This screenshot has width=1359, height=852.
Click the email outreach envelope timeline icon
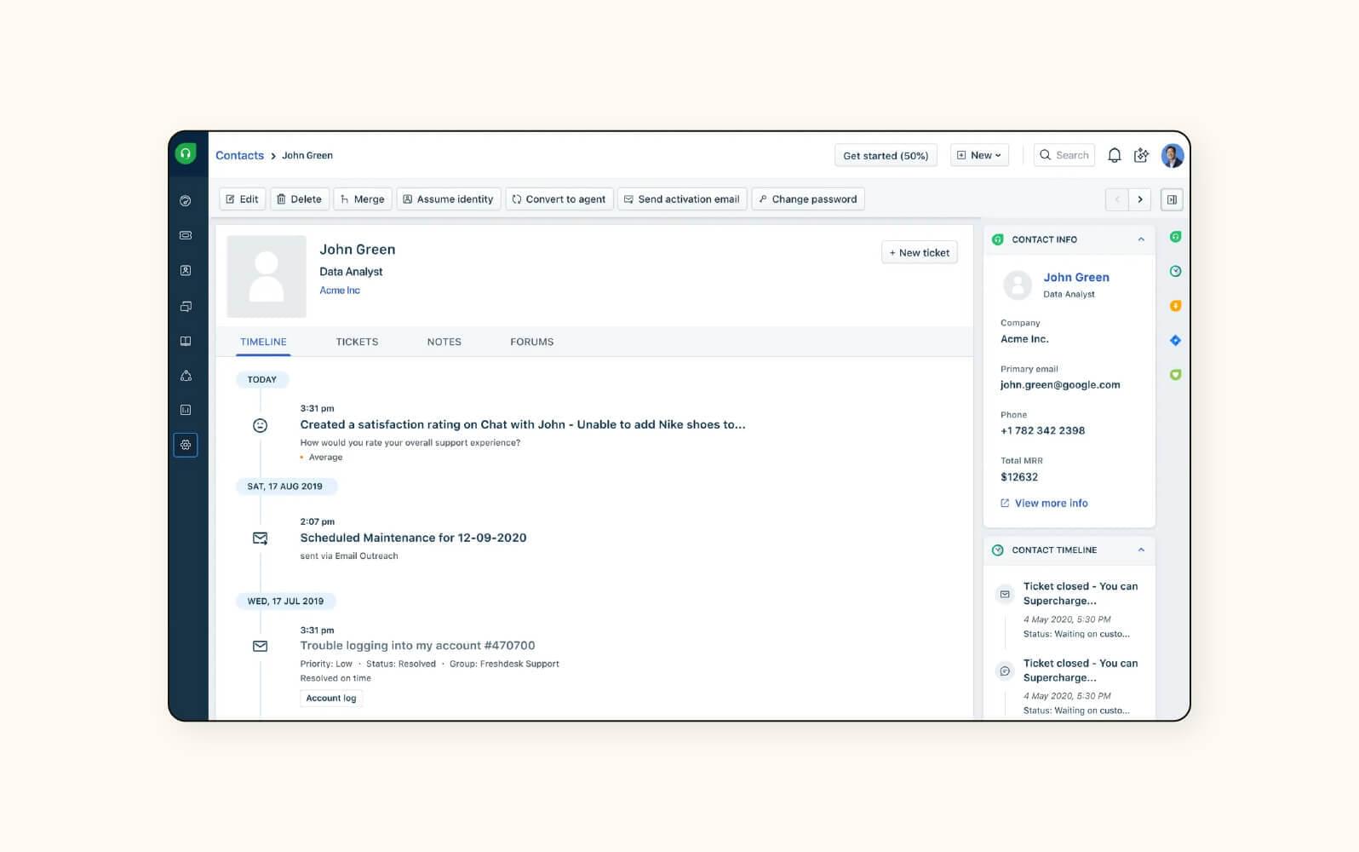(261, 538)
